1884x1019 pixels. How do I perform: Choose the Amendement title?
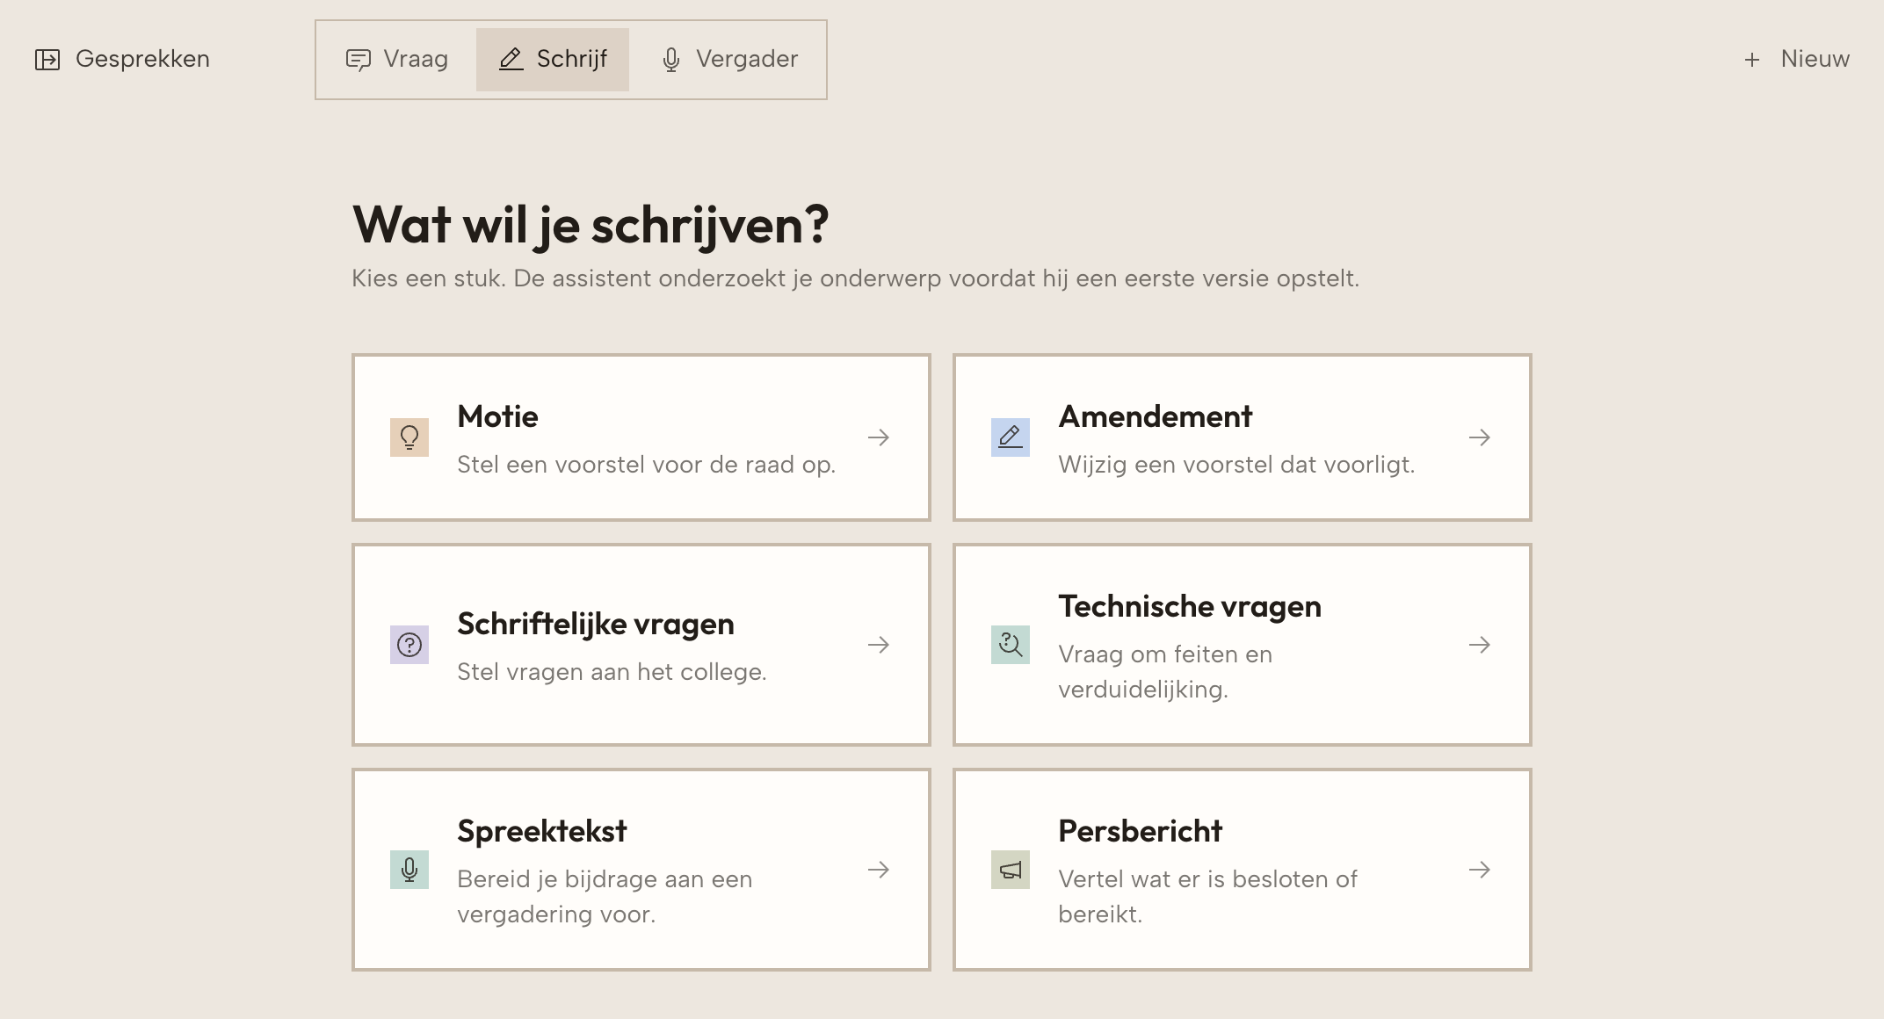[x=1155, y=416]
